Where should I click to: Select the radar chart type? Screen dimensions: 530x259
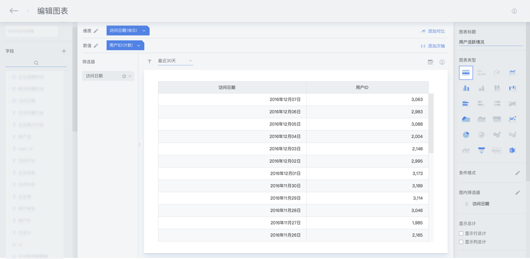513,150
